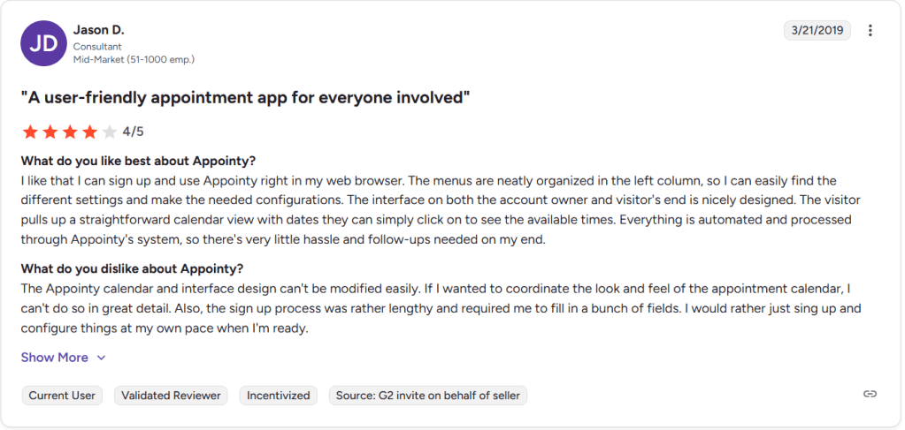
Task: Click the chevron beside Show More
Action: click(x=101, y=358)
